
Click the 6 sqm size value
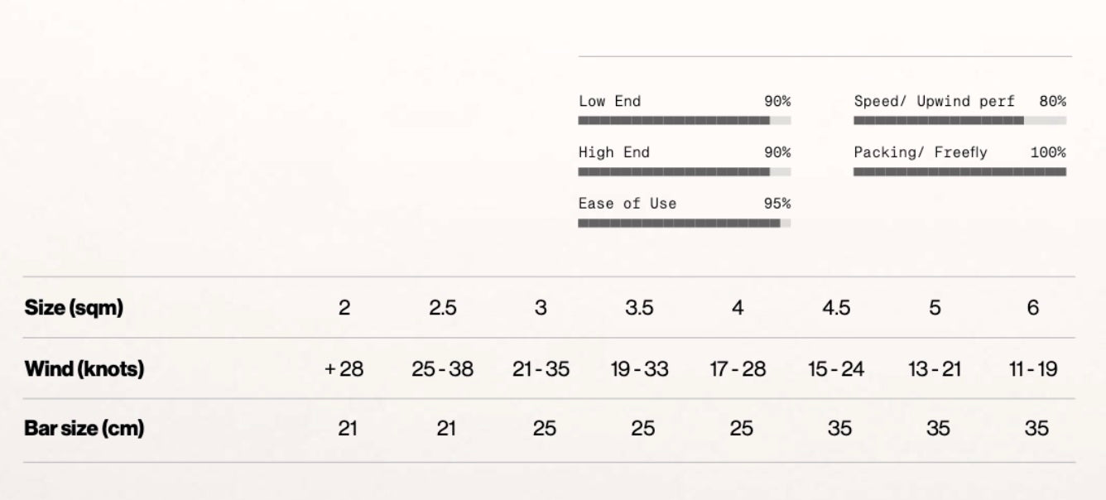[x=1032, y=308]
